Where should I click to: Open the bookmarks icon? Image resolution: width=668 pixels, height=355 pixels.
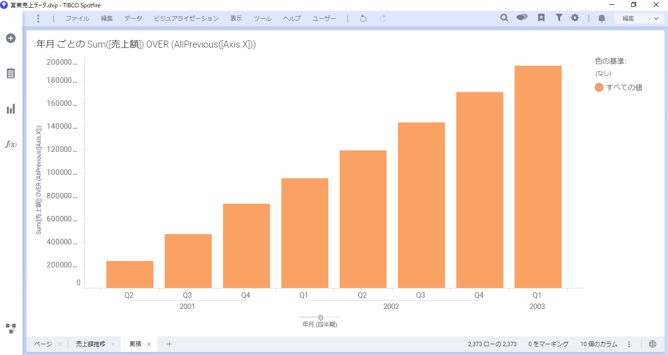[541, 18]
